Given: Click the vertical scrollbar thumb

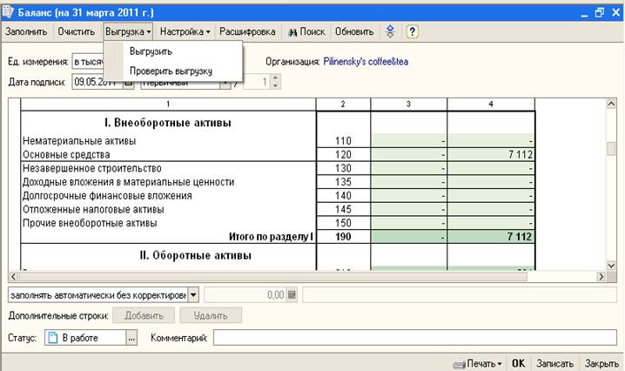Looking at the screenshot, I should pos(611,149).
